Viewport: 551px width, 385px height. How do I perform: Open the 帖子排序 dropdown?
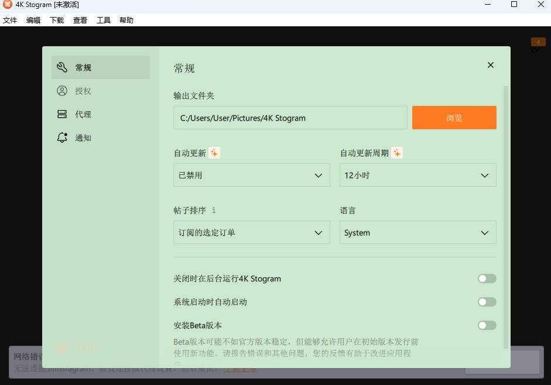pyautogui.click(x=251, y=232)
